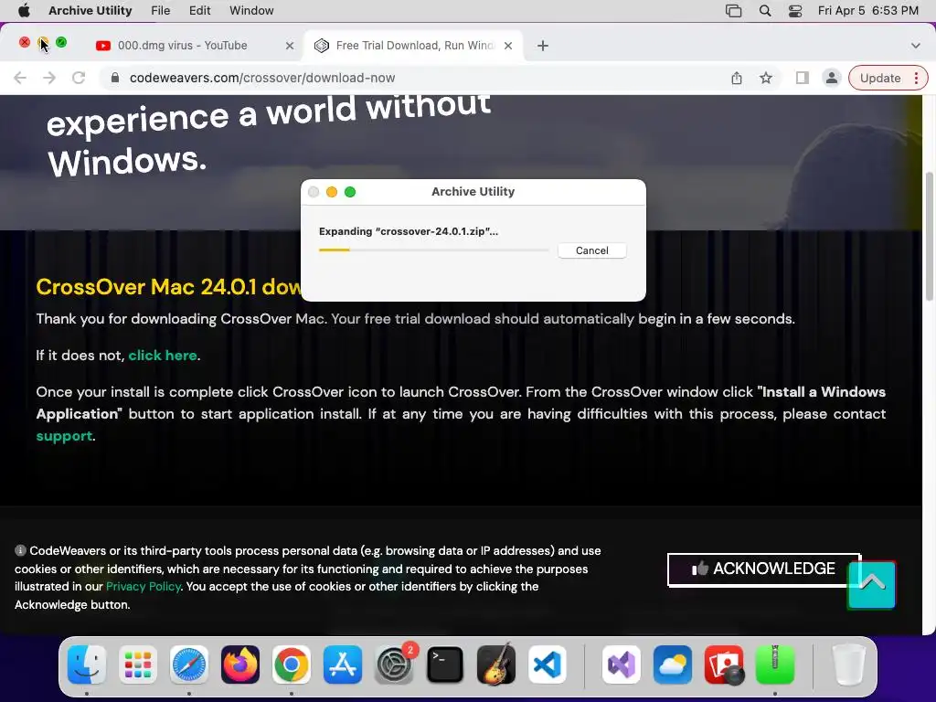Minimize the Archive Utility dialog
The image size is (936, 702).
pyautogui.click(x=332, y=192)
